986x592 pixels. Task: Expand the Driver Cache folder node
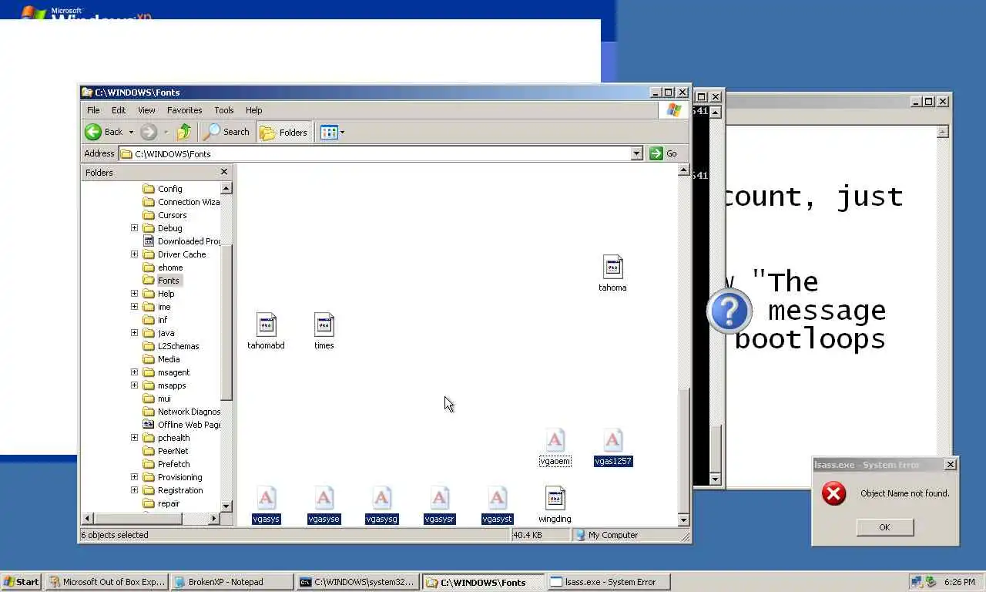coord(134,254)
